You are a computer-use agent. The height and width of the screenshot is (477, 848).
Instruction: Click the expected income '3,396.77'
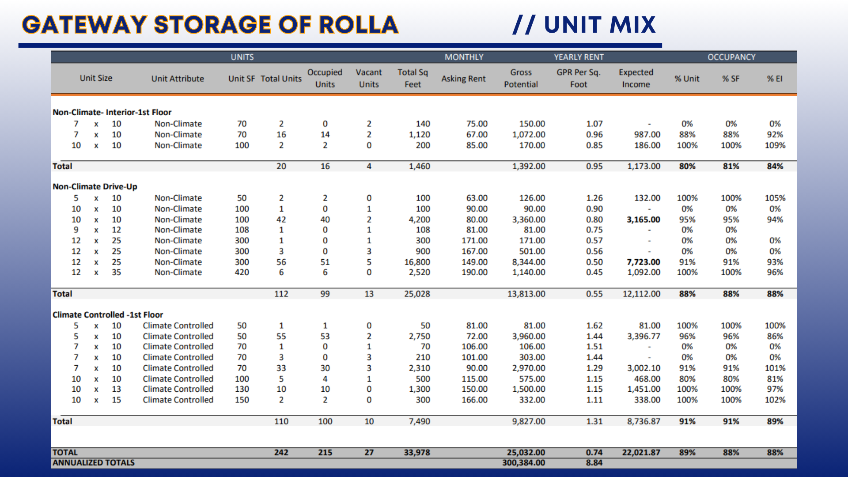[x=644, y=336]
